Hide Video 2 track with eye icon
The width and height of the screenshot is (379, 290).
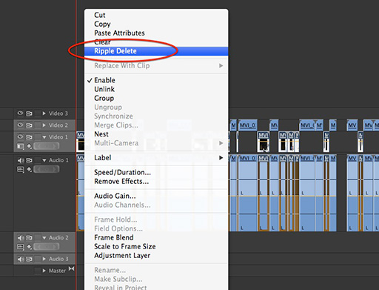tap(20, 125)
